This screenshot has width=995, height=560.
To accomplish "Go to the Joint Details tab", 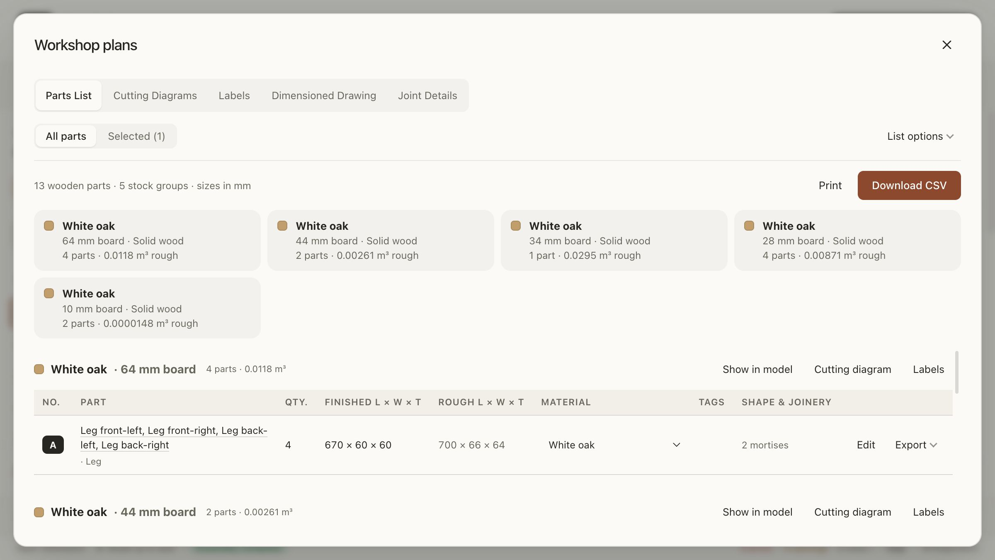I will tap(427, 95).
